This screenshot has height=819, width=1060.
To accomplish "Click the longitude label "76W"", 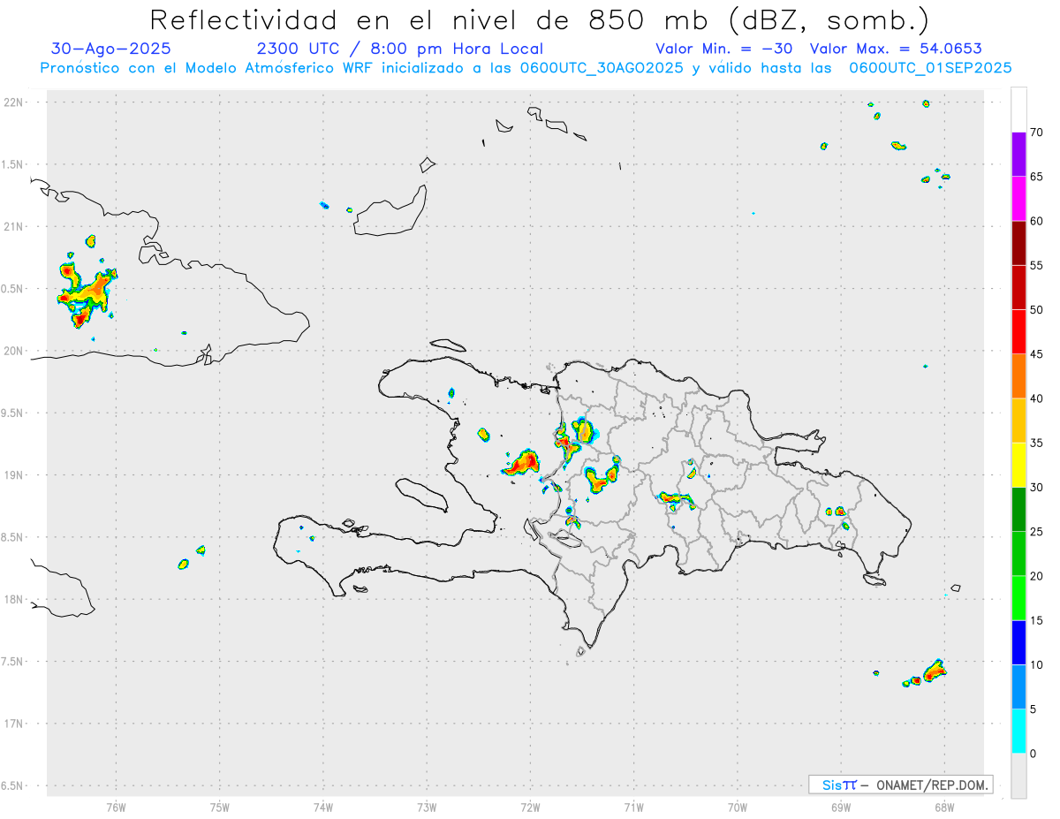I will pyautogui.click(x=116, y=808).
